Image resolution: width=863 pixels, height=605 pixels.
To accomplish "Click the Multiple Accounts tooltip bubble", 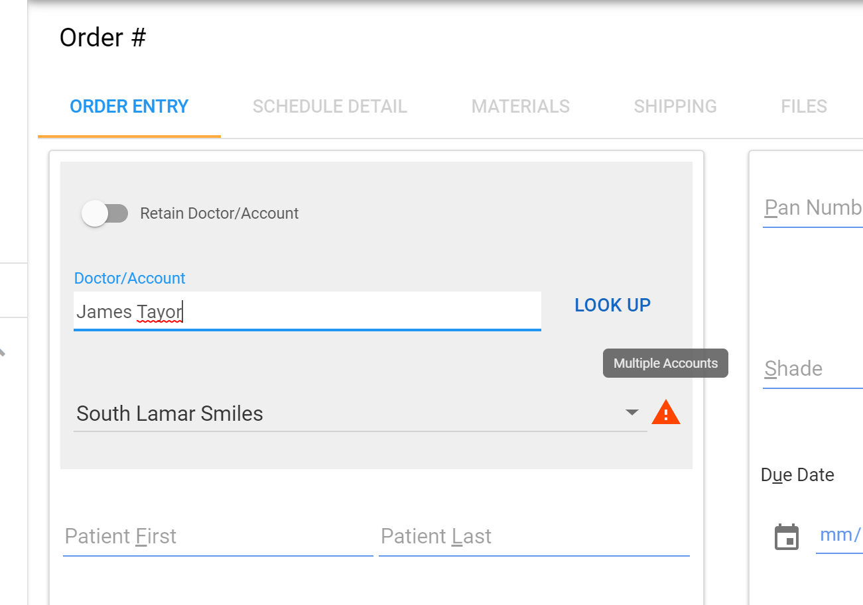I will coord(665,363).
